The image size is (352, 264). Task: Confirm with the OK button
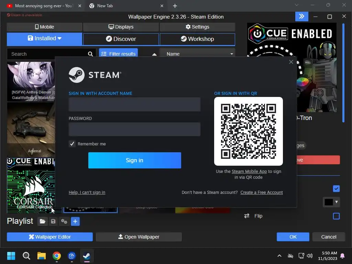click(x=293, y=237)
